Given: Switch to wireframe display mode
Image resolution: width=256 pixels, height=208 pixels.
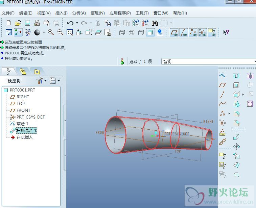Looking at the screenshot, I should [122, 33].
